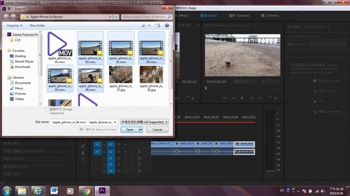
Task: Switch to the Libraries workspace tab
Action: (270, 16)
